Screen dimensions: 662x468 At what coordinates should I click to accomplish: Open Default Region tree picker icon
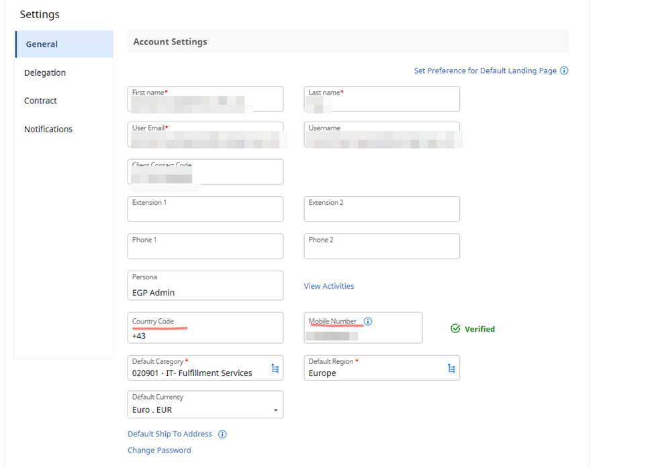451,368
